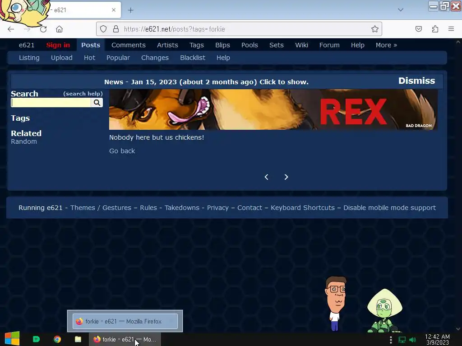The height and width of the screenshot is (346, 462).
Task: Open the Contact footer link
Action: (x=249, y=207)
